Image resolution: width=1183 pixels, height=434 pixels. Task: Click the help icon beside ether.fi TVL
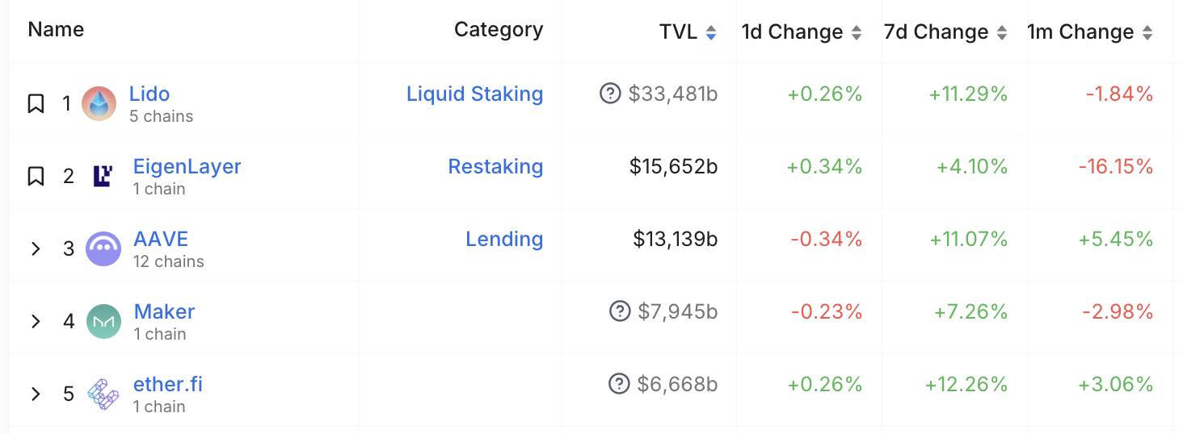point(619,383)
